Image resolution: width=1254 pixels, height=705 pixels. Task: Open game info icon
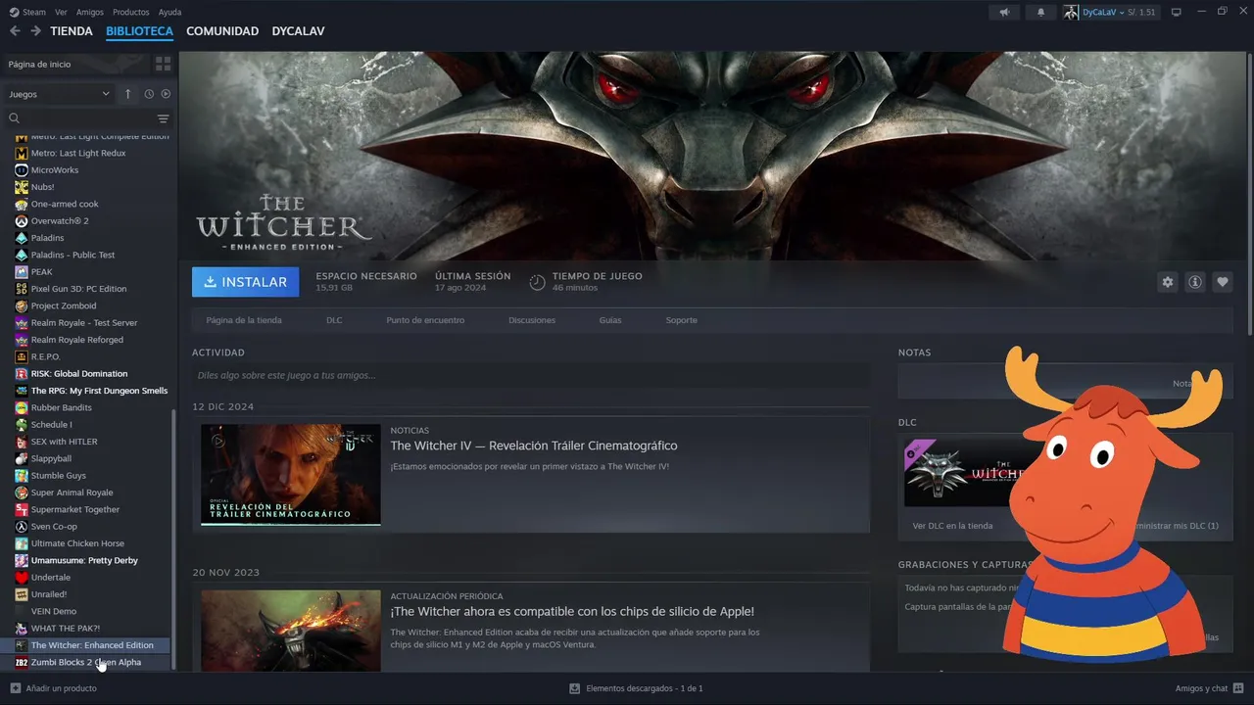(1194, 282)
